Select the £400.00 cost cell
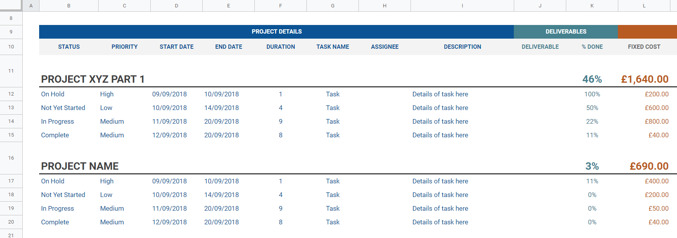This screenshot has height=238, width=677. coord(644,181)
